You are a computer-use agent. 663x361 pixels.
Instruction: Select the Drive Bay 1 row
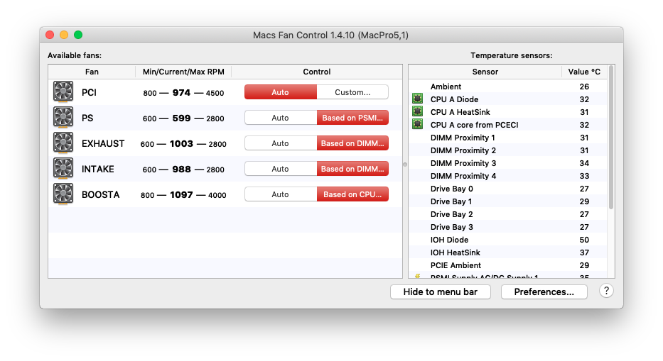[x=508, y=201]
